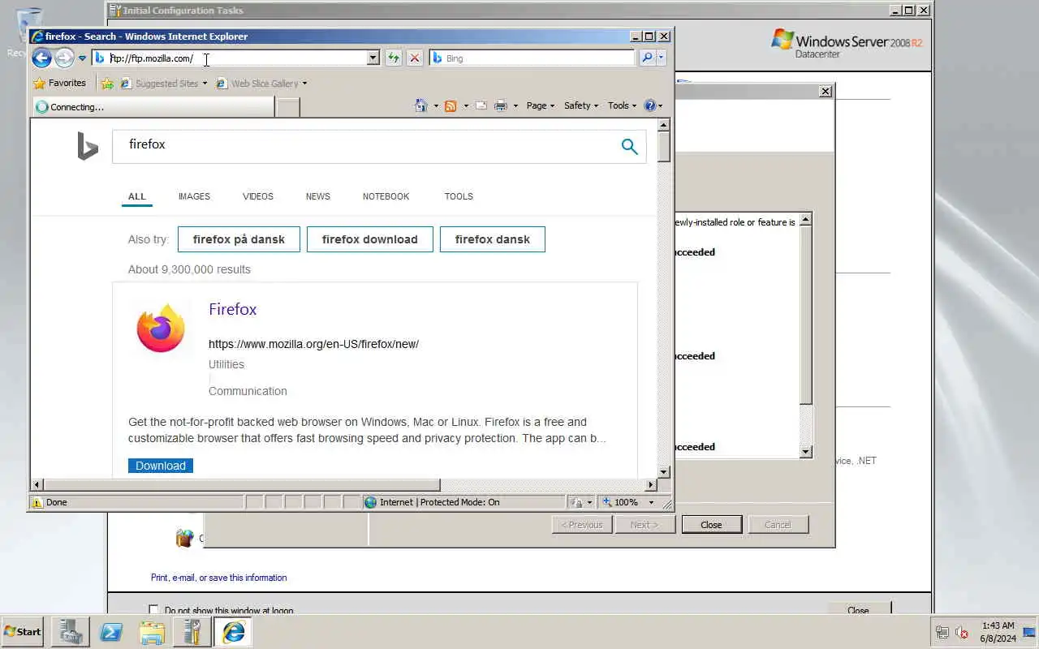Click the RSS Feeds icon

(x=451, y=105)
